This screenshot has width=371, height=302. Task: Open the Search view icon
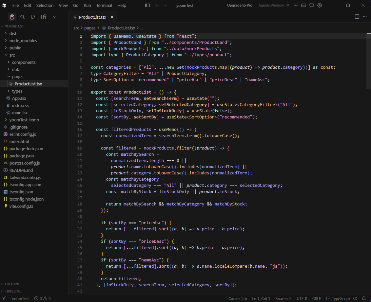[23, 17]
